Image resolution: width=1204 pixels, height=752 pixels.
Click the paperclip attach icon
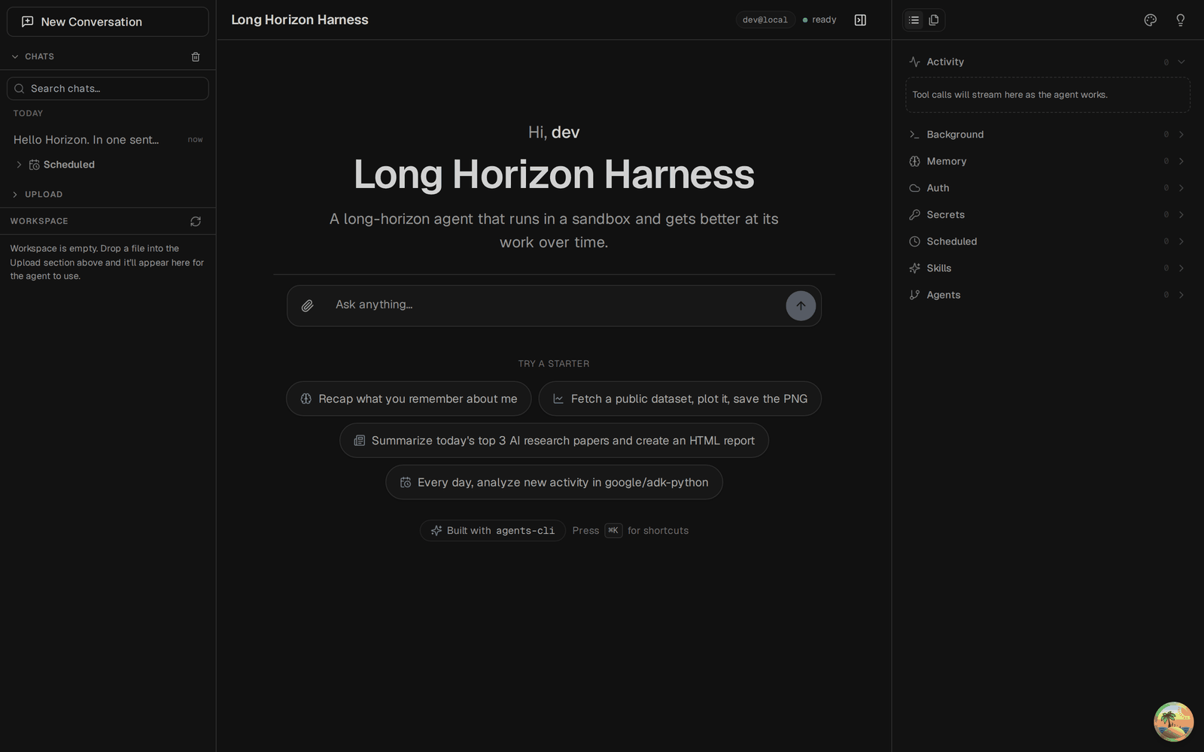click(307, 305)
